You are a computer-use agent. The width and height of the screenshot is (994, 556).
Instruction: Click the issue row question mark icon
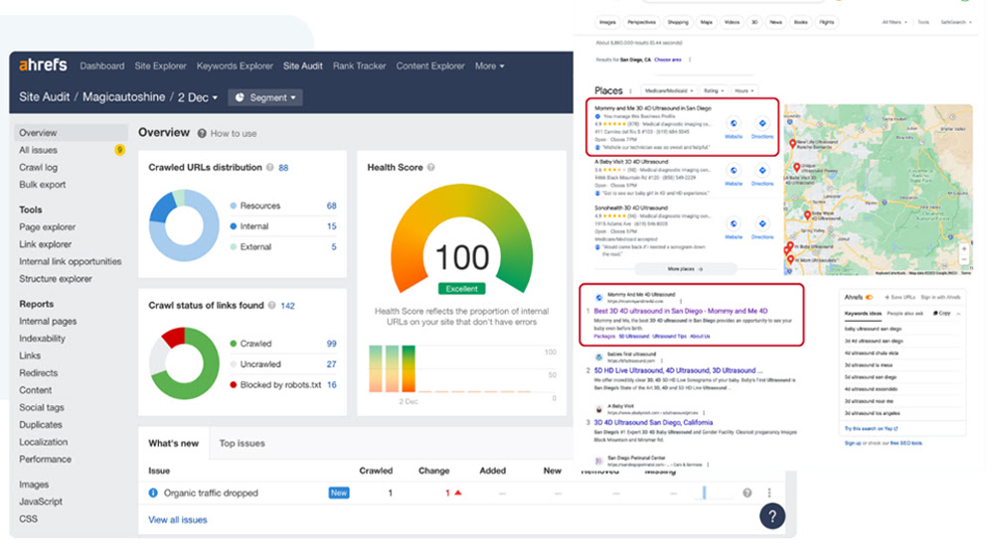click(x=747, y=492)
